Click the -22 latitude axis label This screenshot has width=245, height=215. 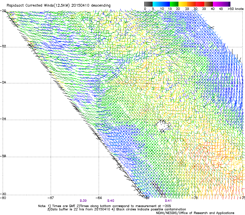pyautogui.click(x=3, y=46)
